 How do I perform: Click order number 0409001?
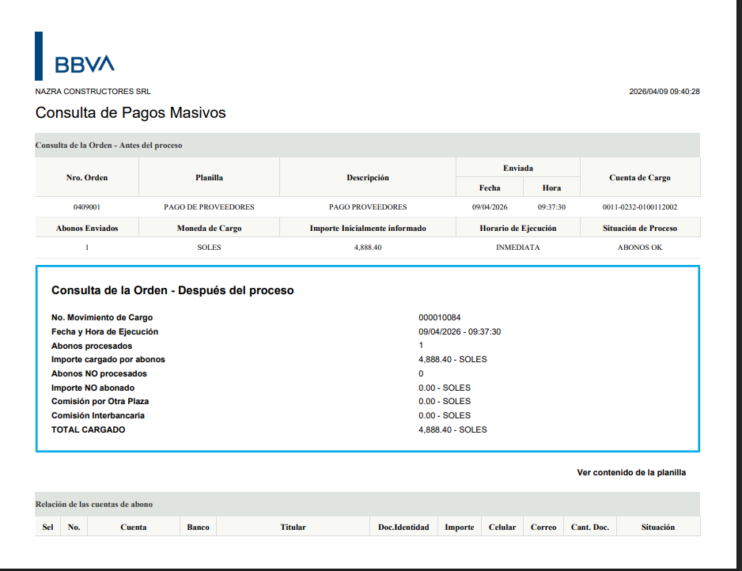point(87,207)
